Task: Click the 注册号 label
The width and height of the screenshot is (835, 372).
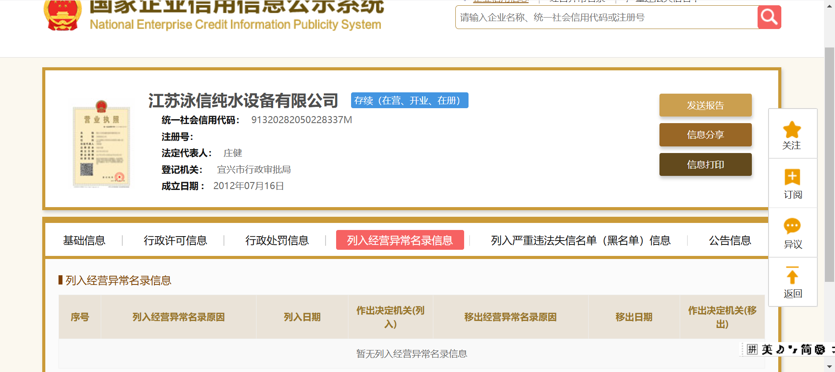Action: (x=177, y=137)
